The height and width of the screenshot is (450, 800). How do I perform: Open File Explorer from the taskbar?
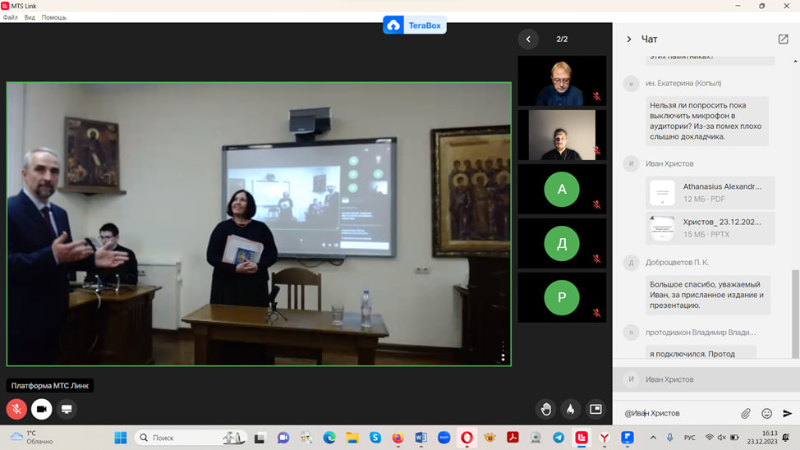[x=352, y=438]
